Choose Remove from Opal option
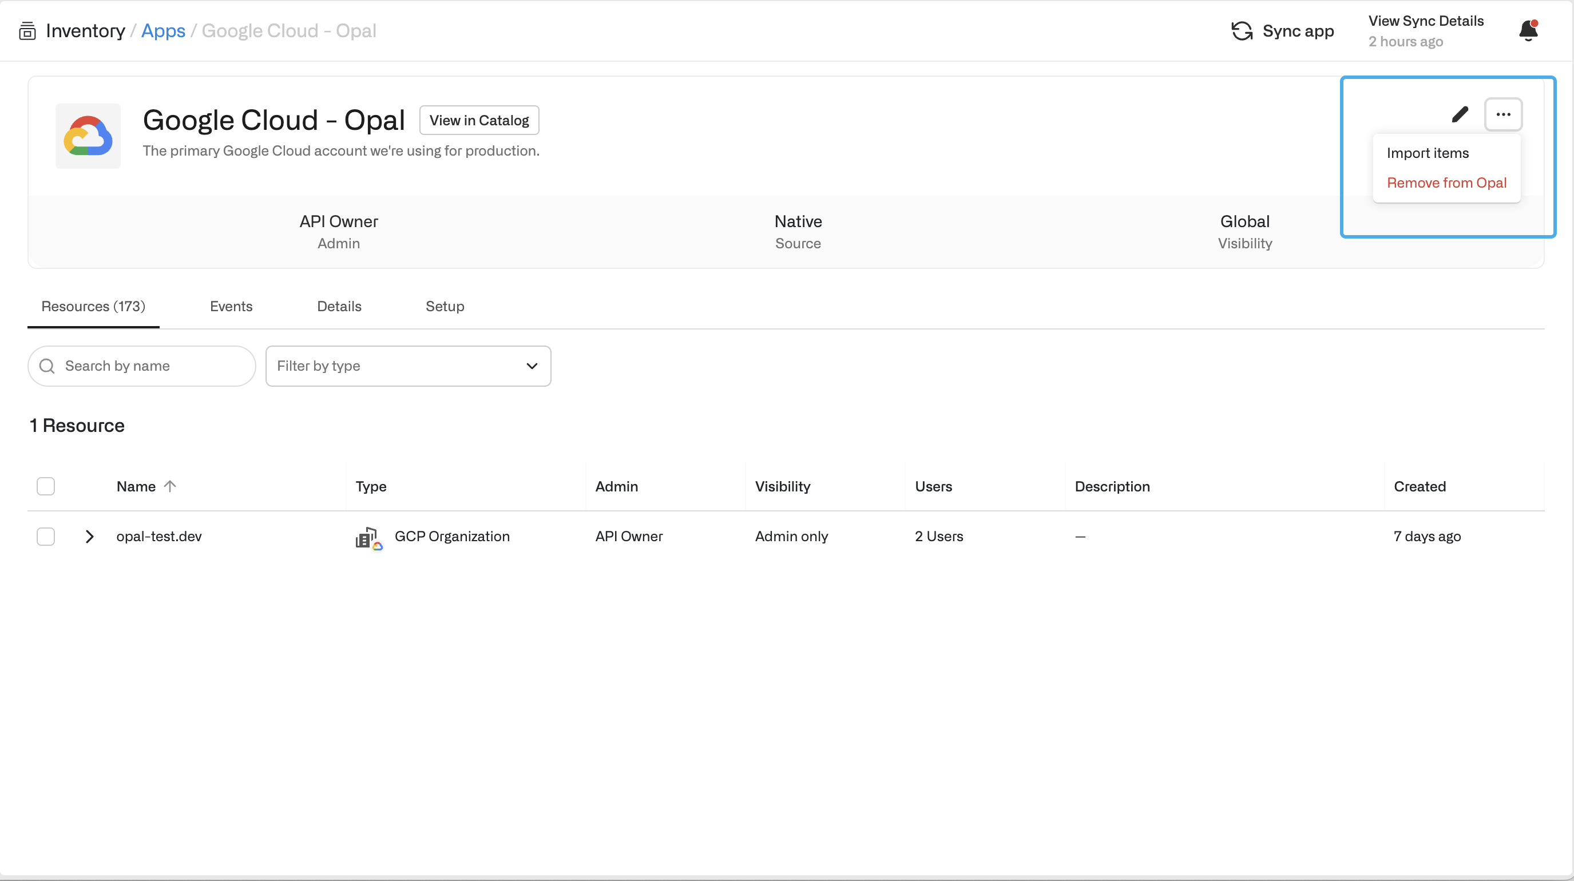 pos(1446,182)
